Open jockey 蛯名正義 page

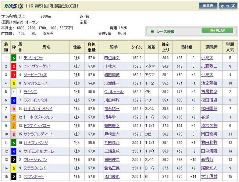coord(111,168)
